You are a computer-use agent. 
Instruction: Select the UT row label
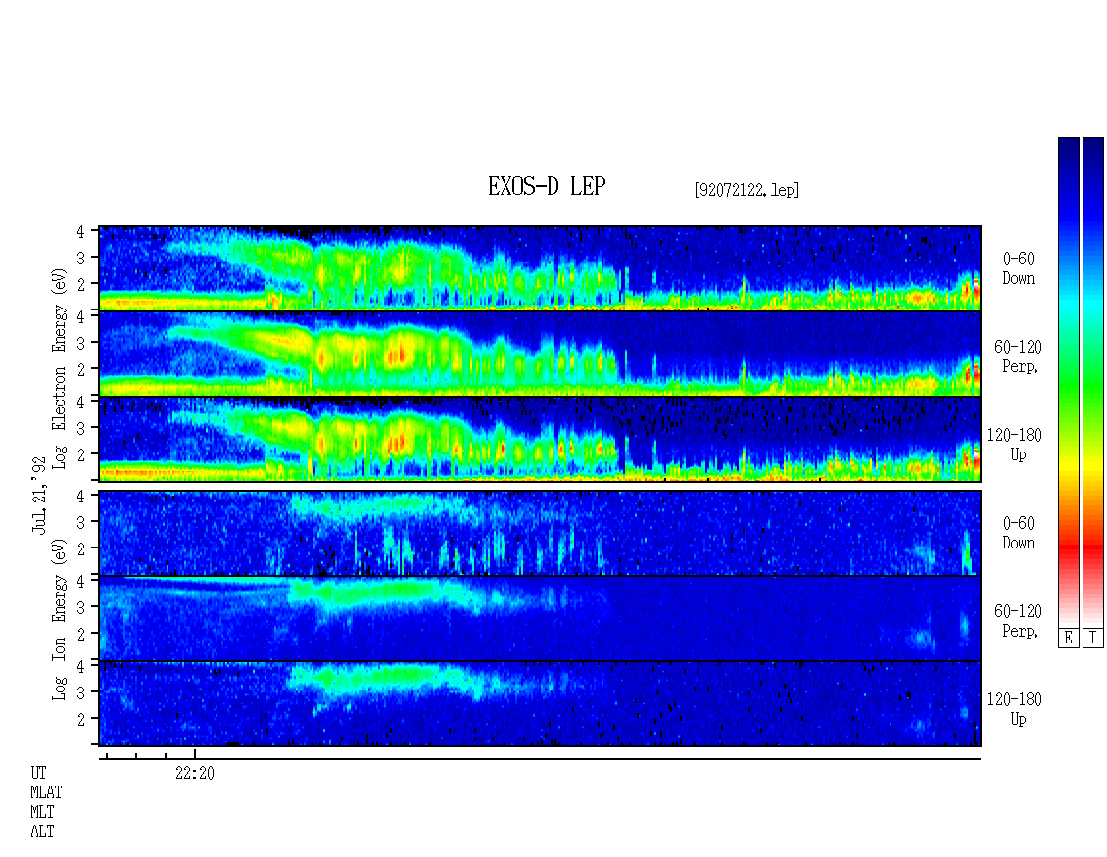(x=38, y=773)
